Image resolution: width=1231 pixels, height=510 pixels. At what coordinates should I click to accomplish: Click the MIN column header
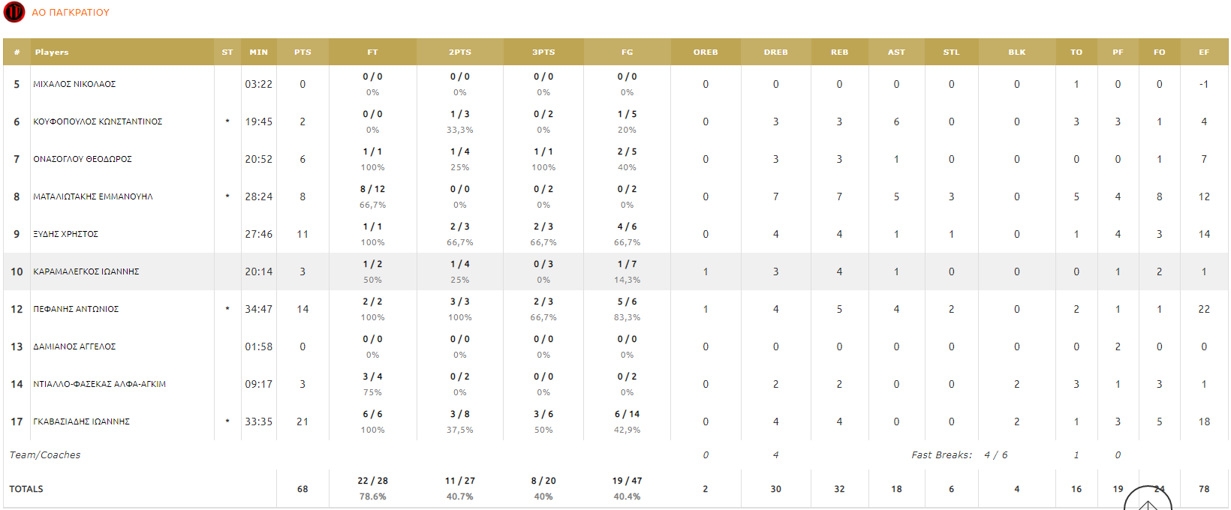click(258, 52)
